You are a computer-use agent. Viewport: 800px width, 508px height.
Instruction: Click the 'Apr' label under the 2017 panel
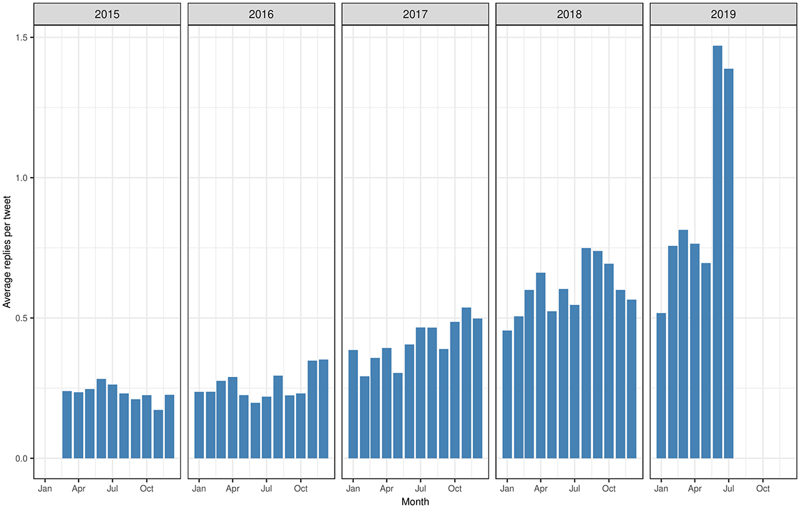pyautogui.click(x=386, y=488)
